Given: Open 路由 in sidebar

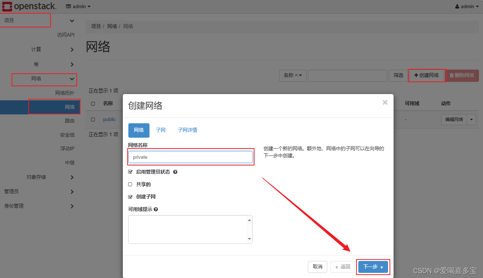Looking at the screenshot, I should tap(70, 121).
